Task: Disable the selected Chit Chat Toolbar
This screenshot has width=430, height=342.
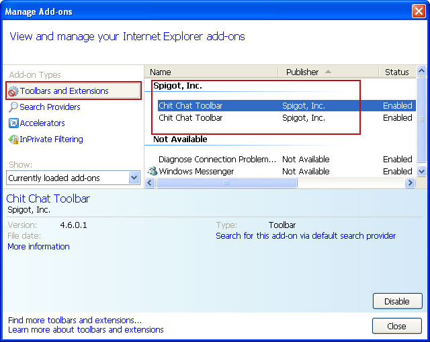Action: (397, 301)
